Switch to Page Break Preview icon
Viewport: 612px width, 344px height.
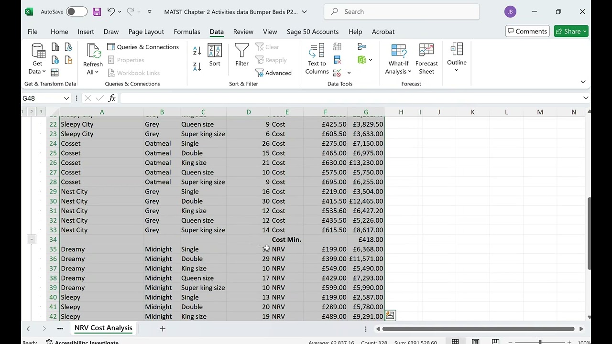point(495,342)
